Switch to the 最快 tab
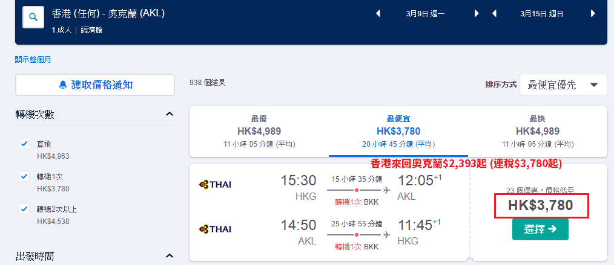 [x=538, y=132]
